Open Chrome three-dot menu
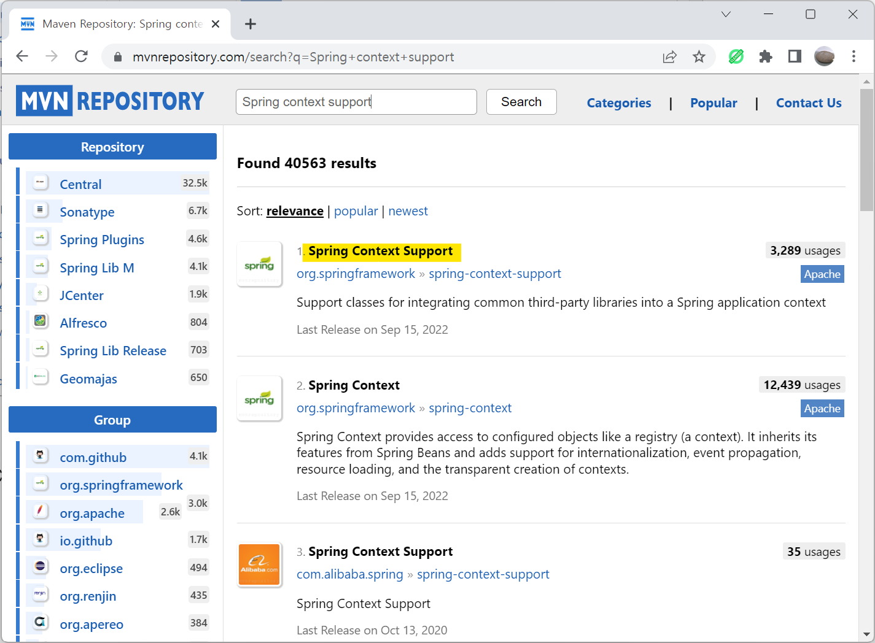This screenshot has height=643, width=875. [x=854, y=56]
